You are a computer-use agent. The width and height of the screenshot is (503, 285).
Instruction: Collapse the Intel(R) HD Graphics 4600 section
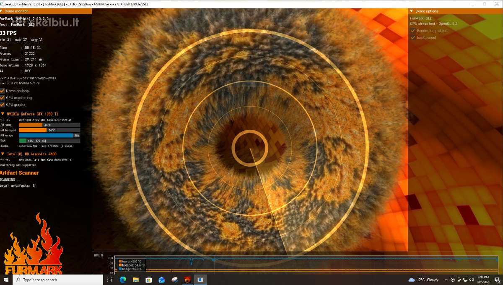[x=3, y=154]
